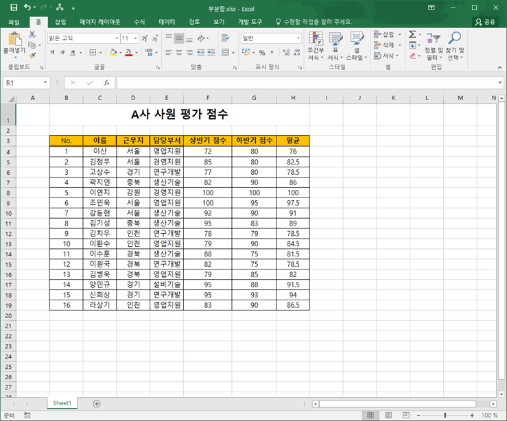Click the Merge and Center icon
The image size is (507, 421).
coord(225,52)
